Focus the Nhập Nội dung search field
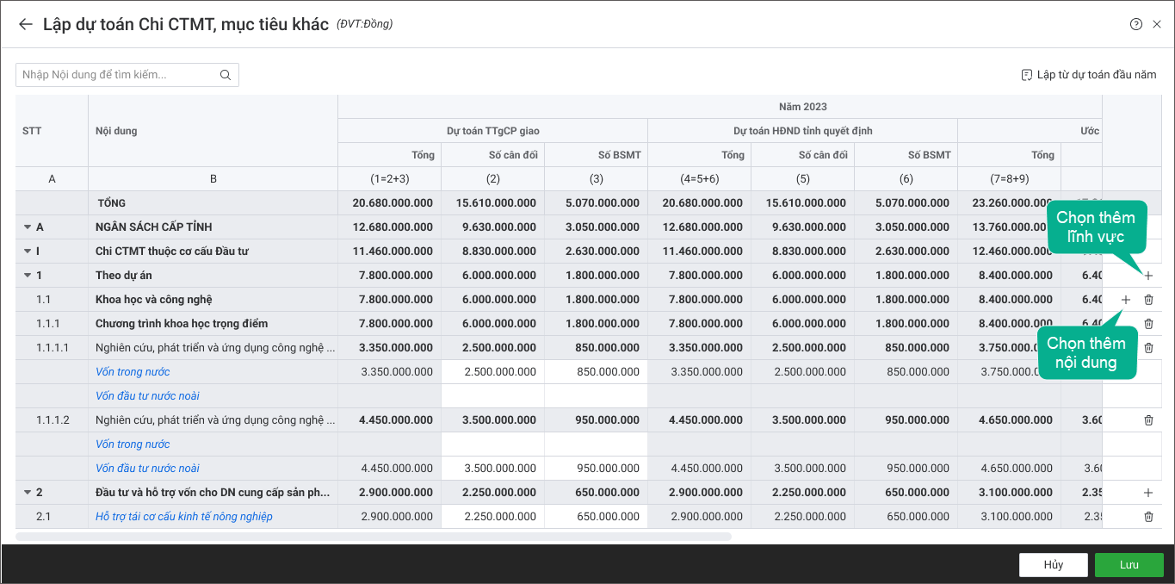This screenshot has width=1175, height=584. [116, 75]
